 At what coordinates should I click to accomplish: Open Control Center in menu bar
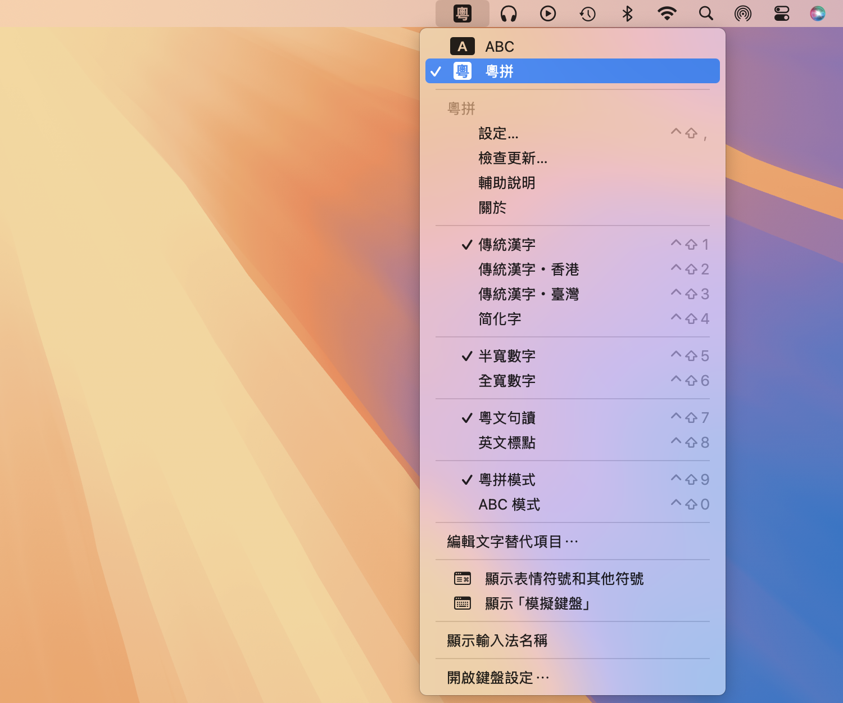click(781, 13)
